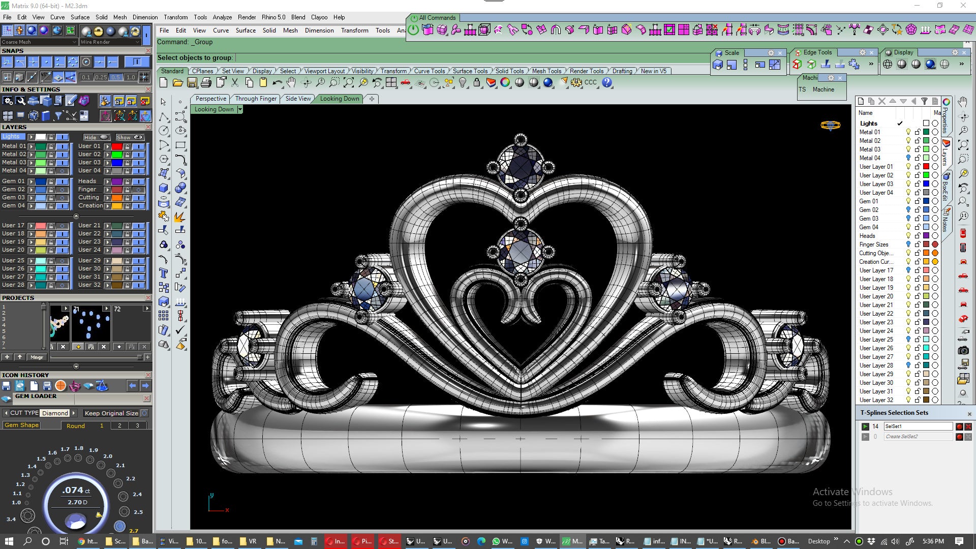Toggle Metal 01 lightbulb visibility in layer list
Image resolution: width=976 pixels, height=549 pixels.
tap(908, 132)
